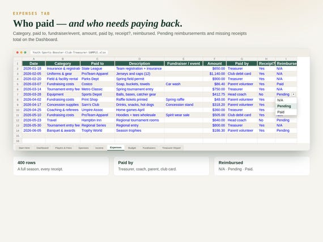Select the Metro Classic cell
The height and width of the screenshot is (242, 323).
(97, 89)
